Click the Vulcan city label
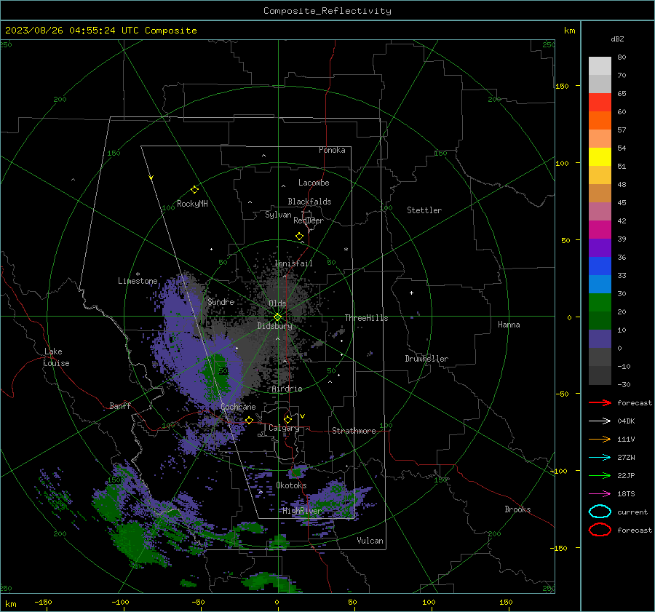This screenshot has width=655, height=612. coord(370,541)
